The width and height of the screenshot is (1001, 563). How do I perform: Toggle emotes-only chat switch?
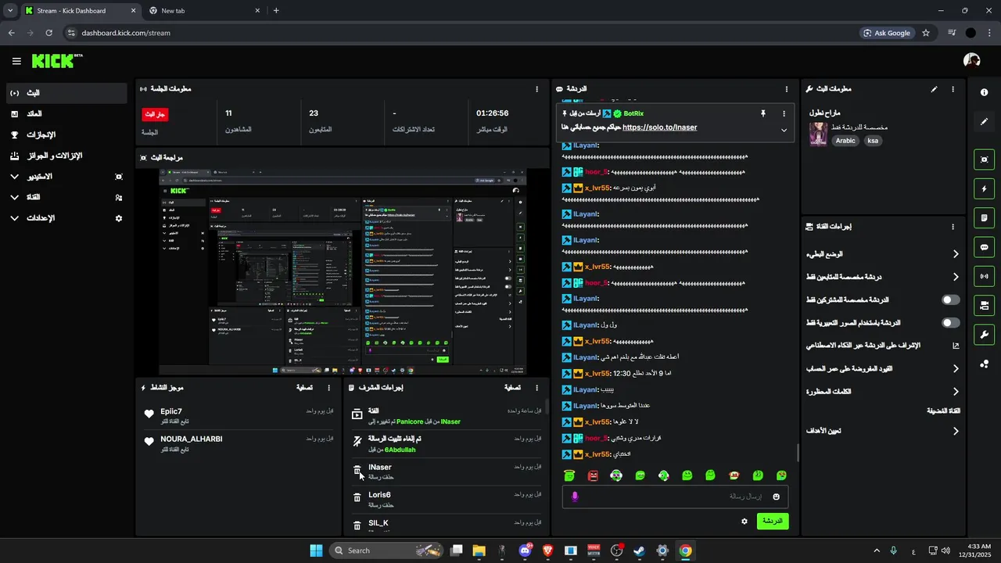coord(950,322)
